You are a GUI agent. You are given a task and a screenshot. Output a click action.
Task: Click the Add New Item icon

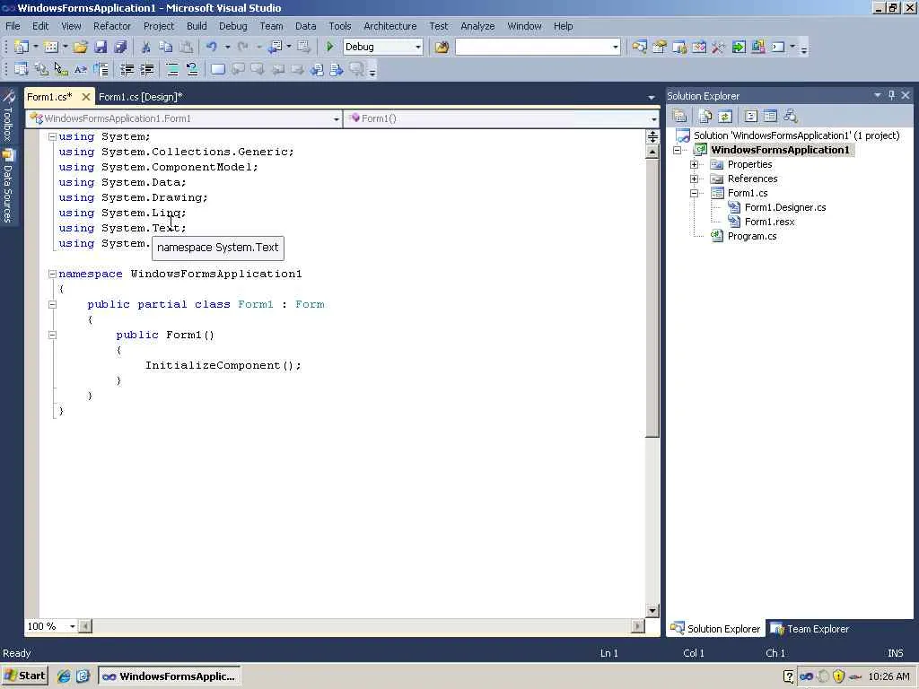click(50, 47)
